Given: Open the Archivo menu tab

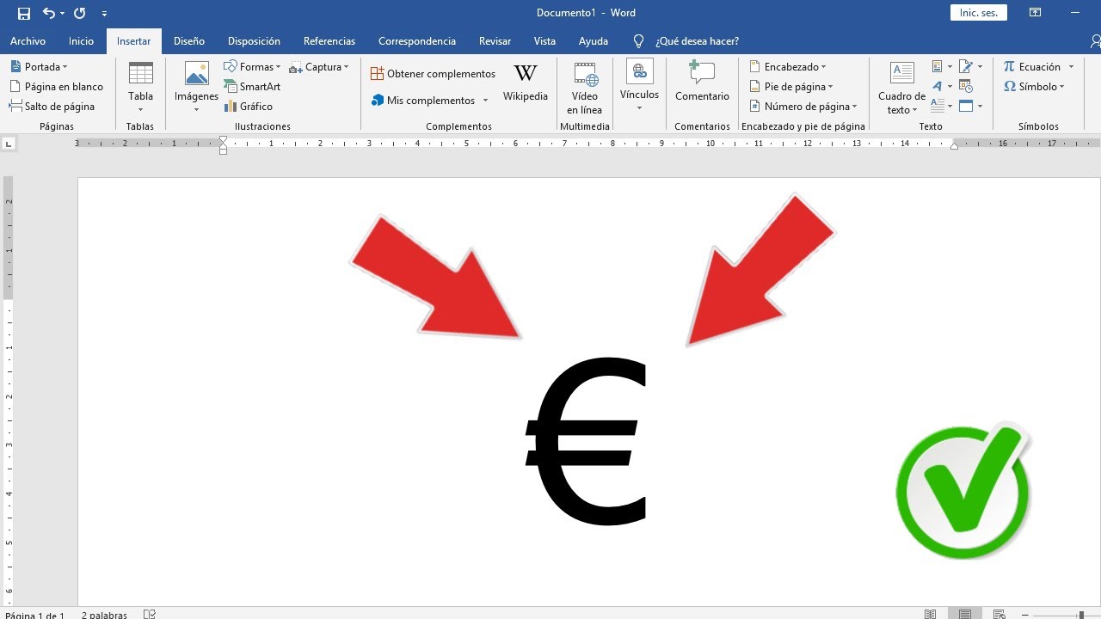Looking at the screenshot, I should [x=28, y=41].
